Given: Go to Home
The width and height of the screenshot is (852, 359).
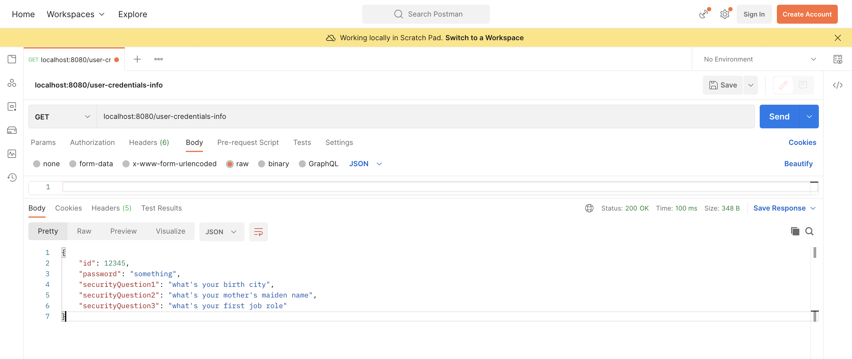Looking at the screenshot, I should pos(23,14).
